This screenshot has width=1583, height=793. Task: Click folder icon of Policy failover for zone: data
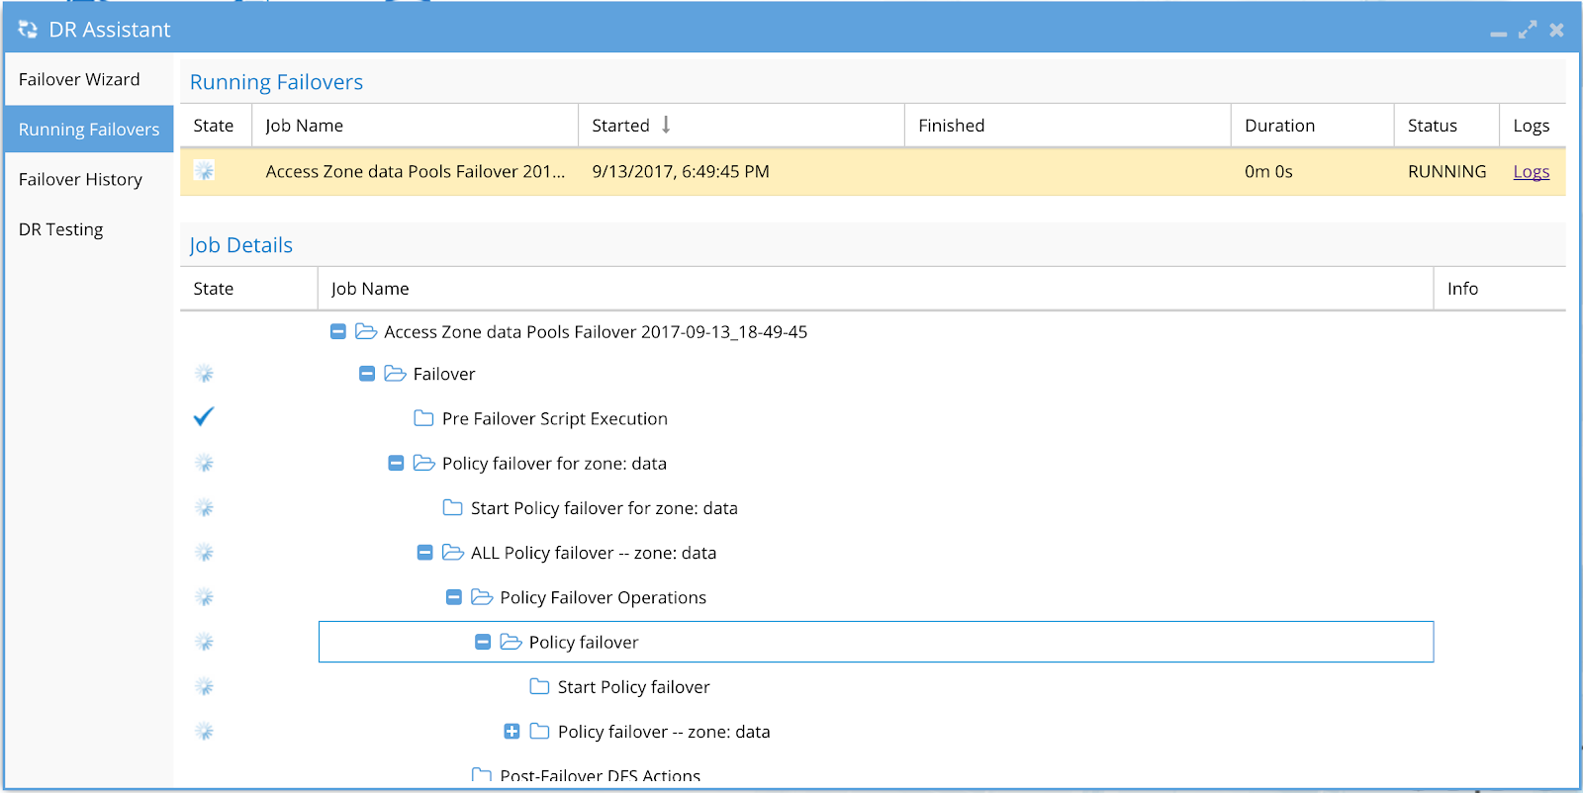point(423,463)
